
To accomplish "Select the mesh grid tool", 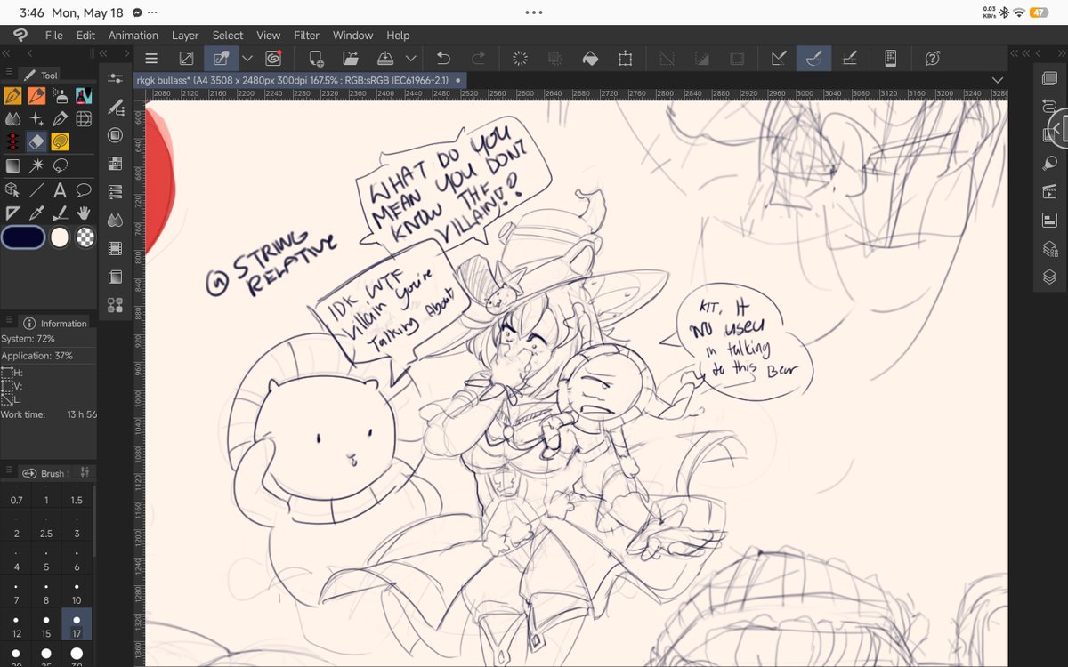I will pyautogui.click(x=84, y=118).
